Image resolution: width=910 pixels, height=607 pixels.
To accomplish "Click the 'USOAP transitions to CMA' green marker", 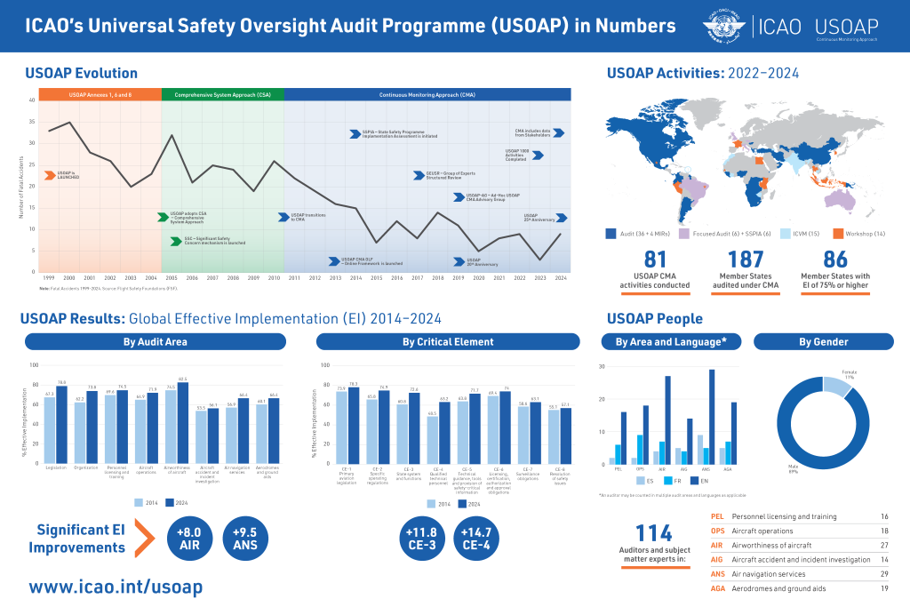I will [x=282, y=217].
